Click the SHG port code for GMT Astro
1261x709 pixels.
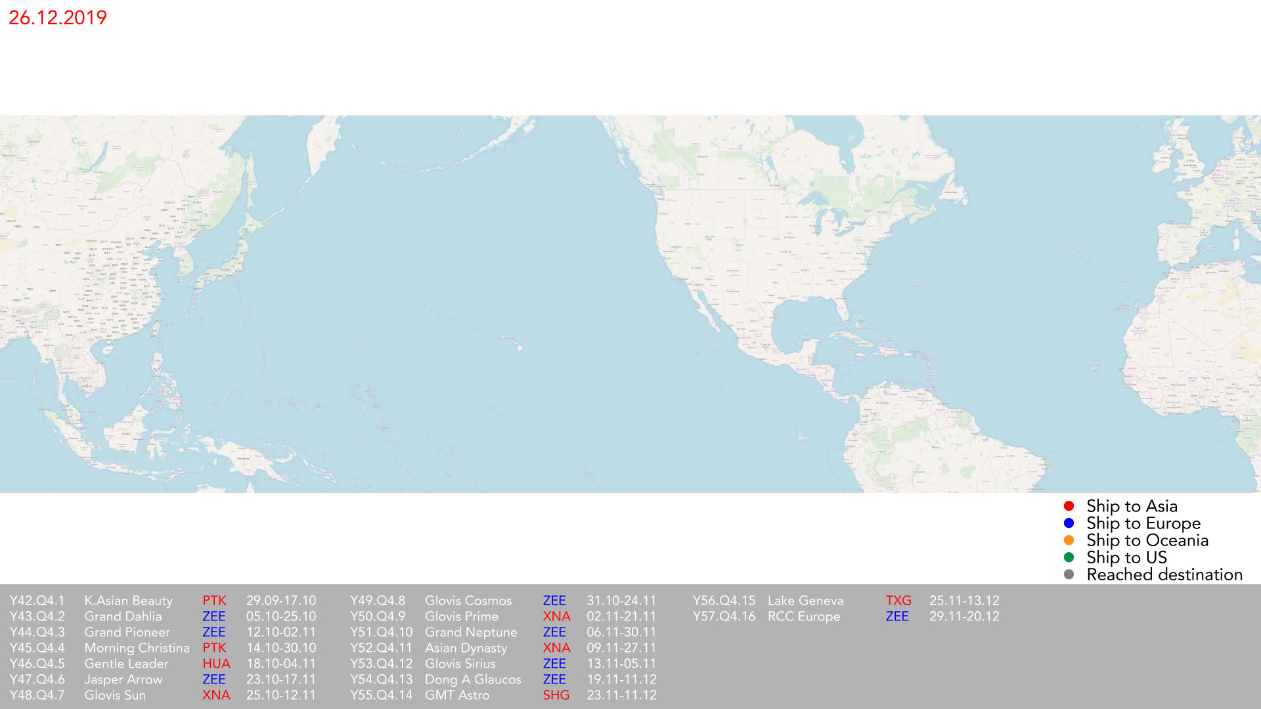(x=556, y=695)
